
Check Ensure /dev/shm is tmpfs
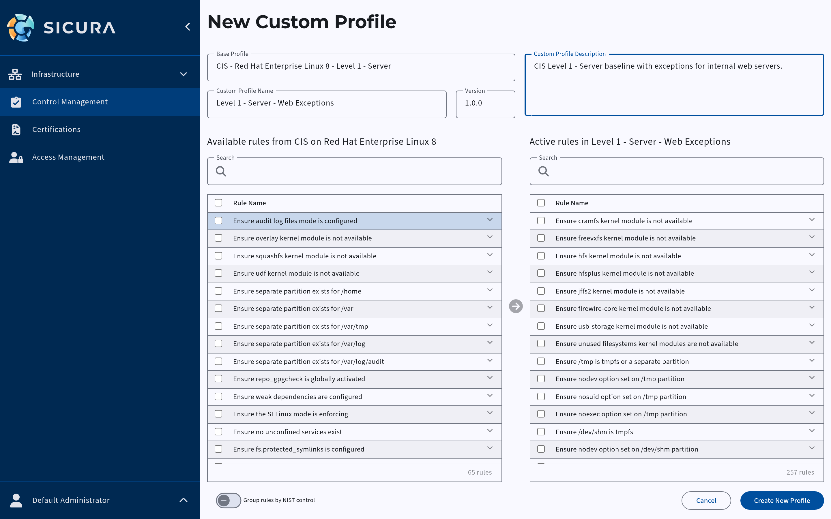point(541,432)
